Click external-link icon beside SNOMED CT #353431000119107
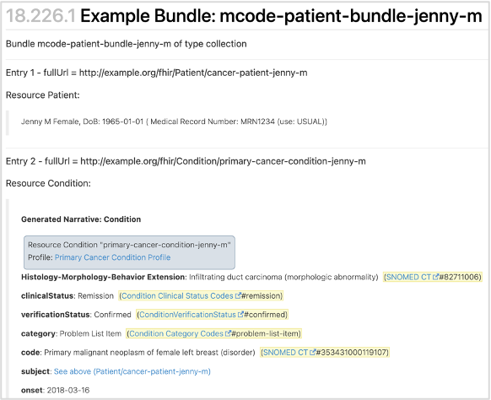The height and width of the screenshot is (400, 491). (312, 353)
